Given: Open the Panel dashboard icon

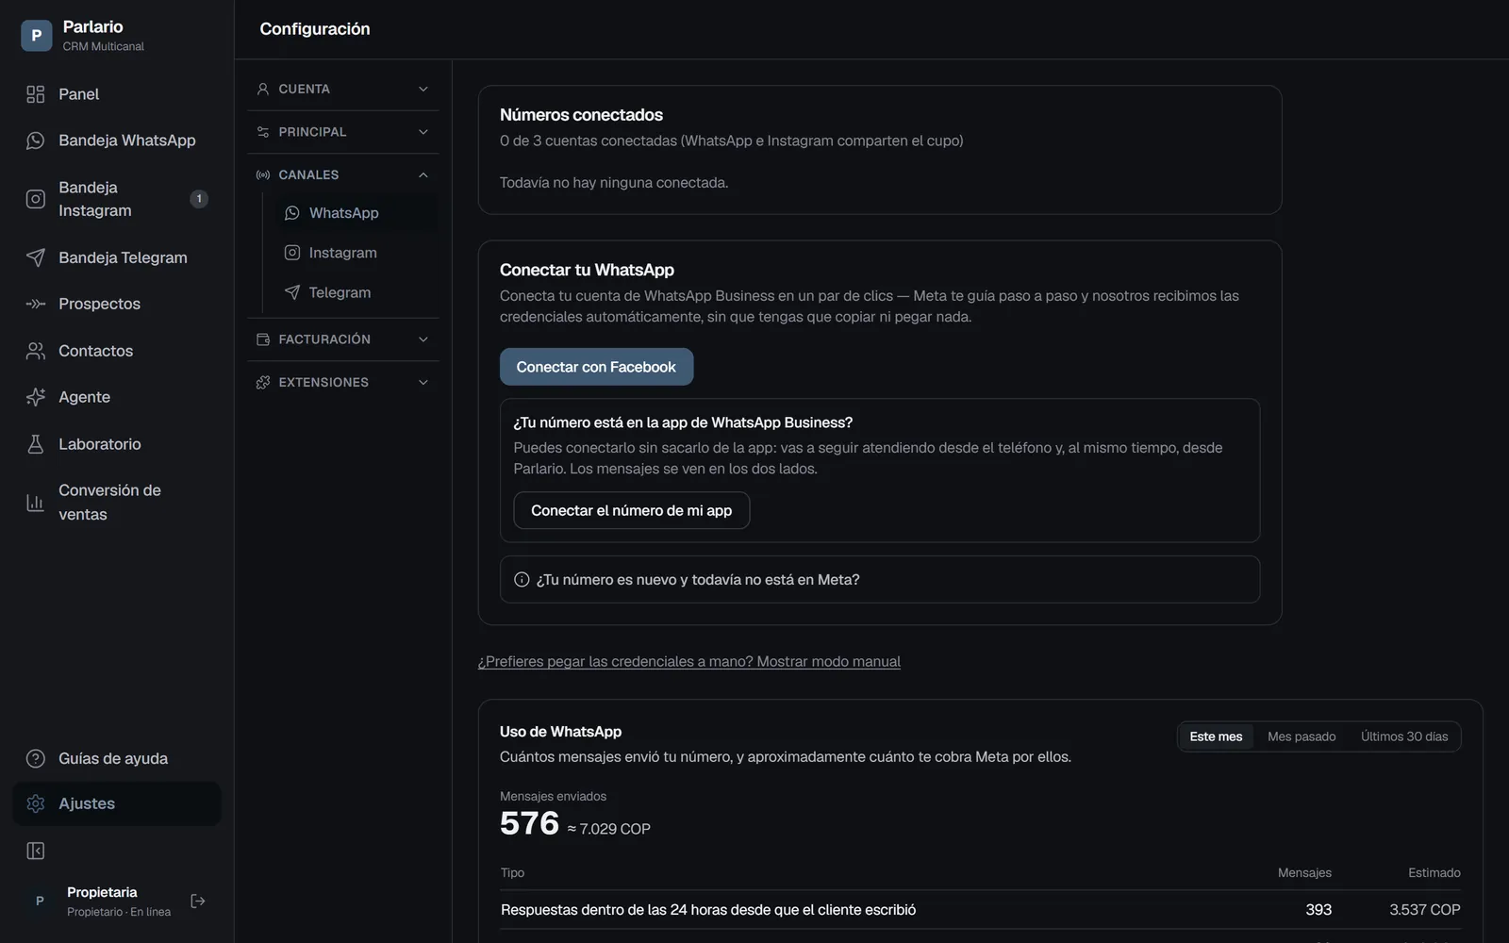Looking at the screenshot, I should tap(36, 94).
